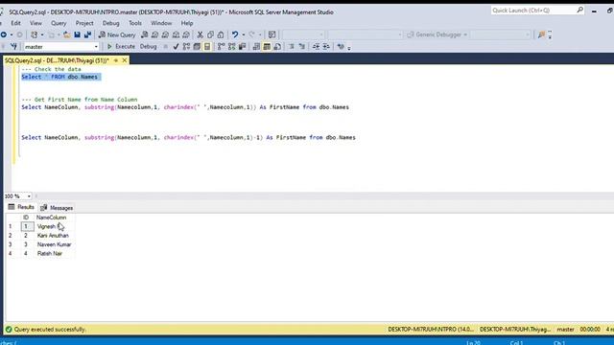This screenshot has height=345, width=614.
Task: Switch output to Results to Grid
Action: coord(267,47)
